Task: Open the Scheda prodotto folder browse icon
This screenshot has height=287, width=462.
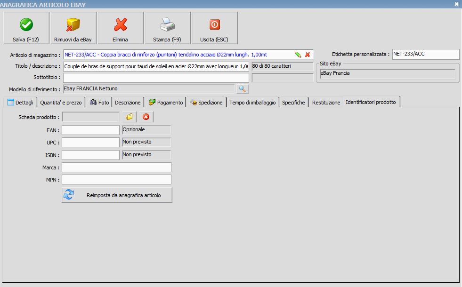Action: [129, 117]
